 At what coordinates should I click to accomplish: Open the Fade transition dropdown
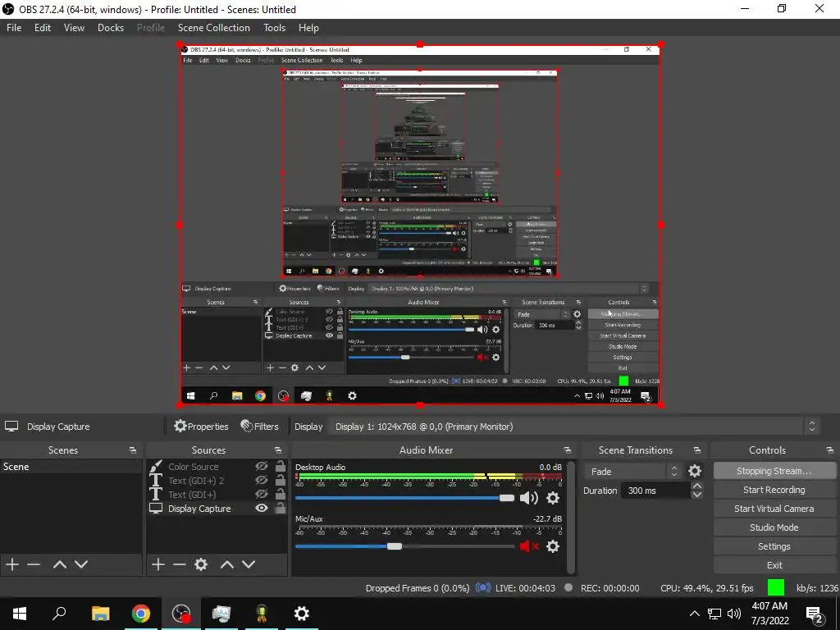632,472
